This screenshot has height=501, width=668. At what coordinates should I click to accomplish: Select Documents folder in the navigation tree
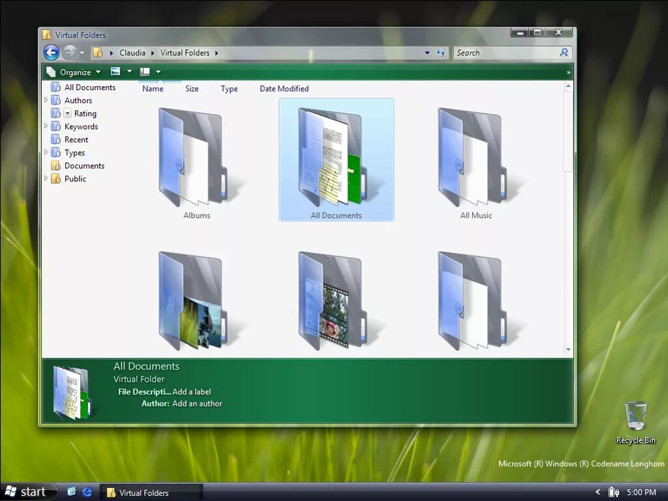coord(84,166)
